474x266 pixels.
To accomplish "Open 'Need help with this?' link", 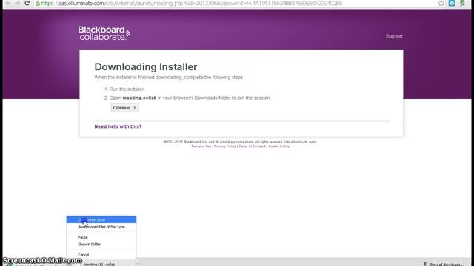I will (118, 126).
